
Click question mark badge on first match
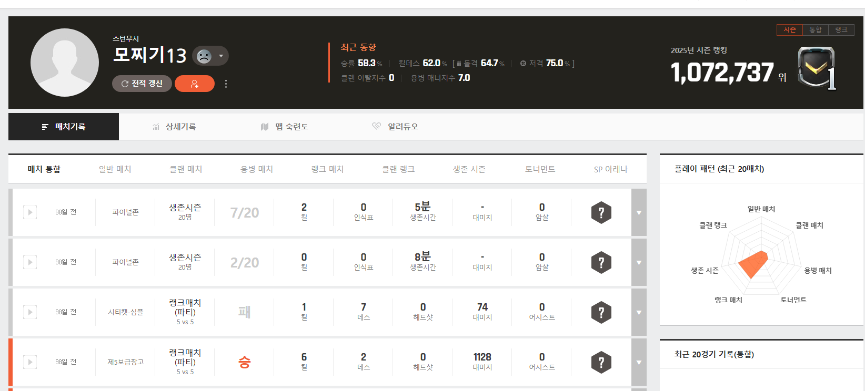[601, 212]
